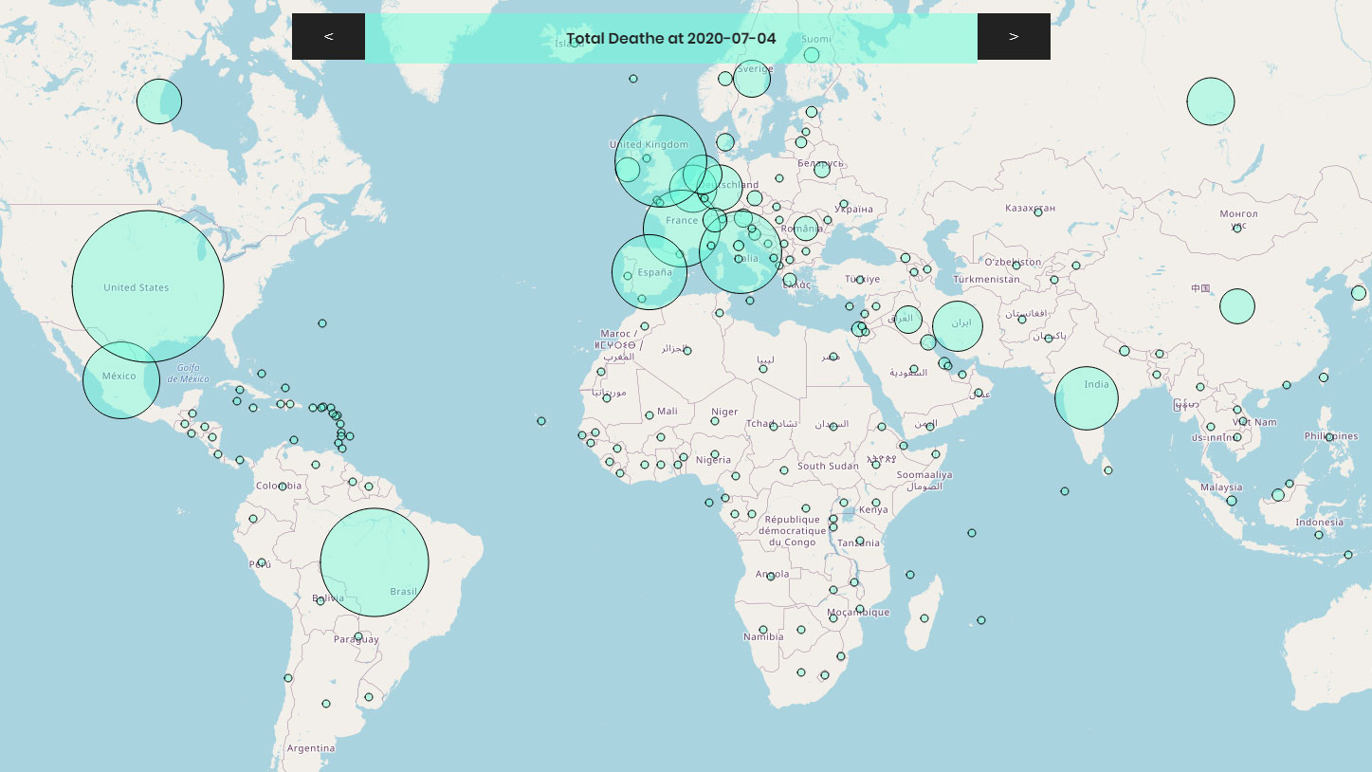Click the Angola small marker
Screen dimensions: 1372x772
[772, 575]
